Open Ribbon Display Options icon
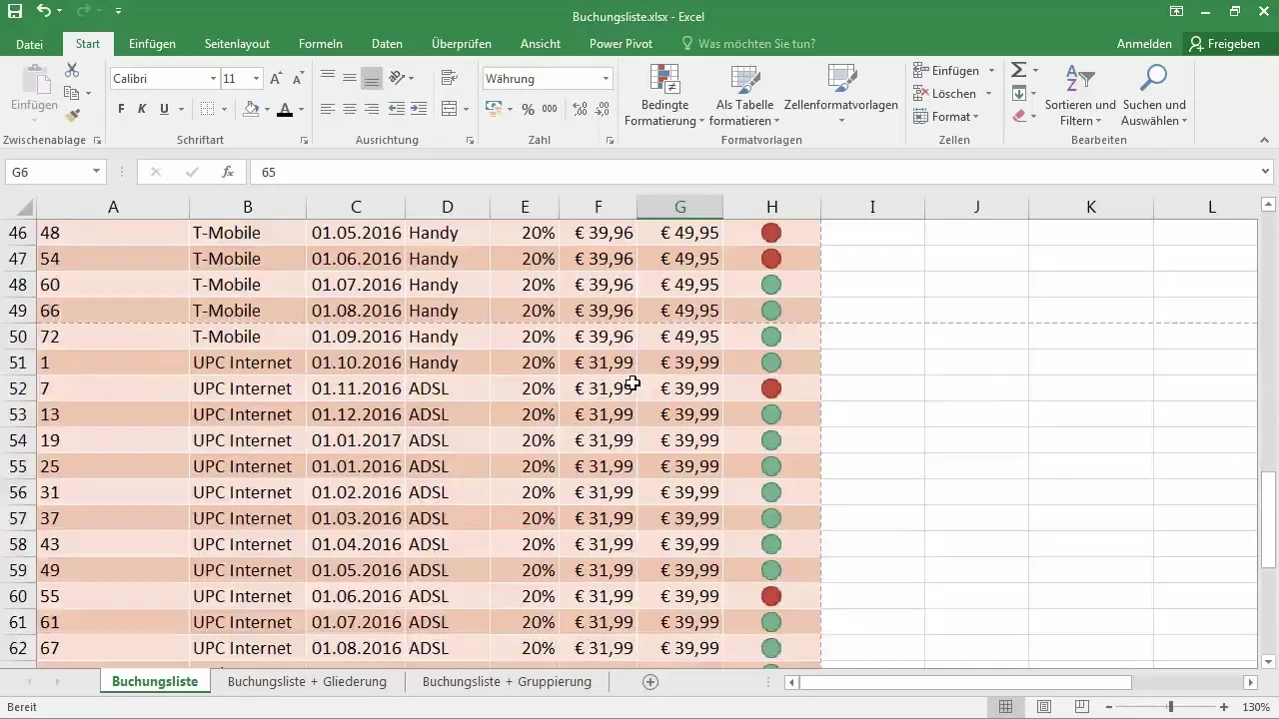 [x=1178, y=12]
